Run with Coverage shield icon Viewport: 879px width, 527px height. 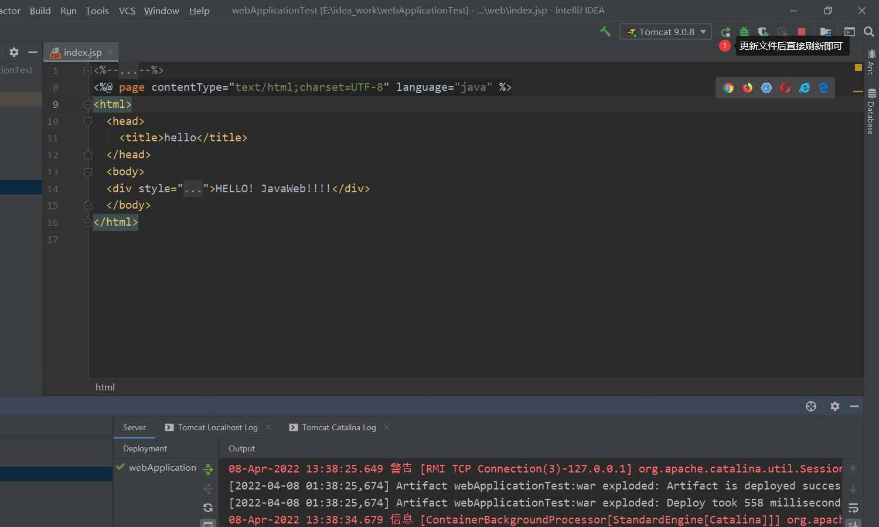763,32
